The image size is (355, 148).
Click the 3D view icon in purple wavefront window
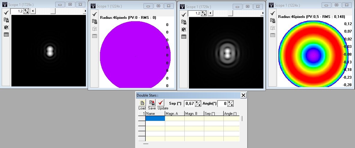coord(95,29)
